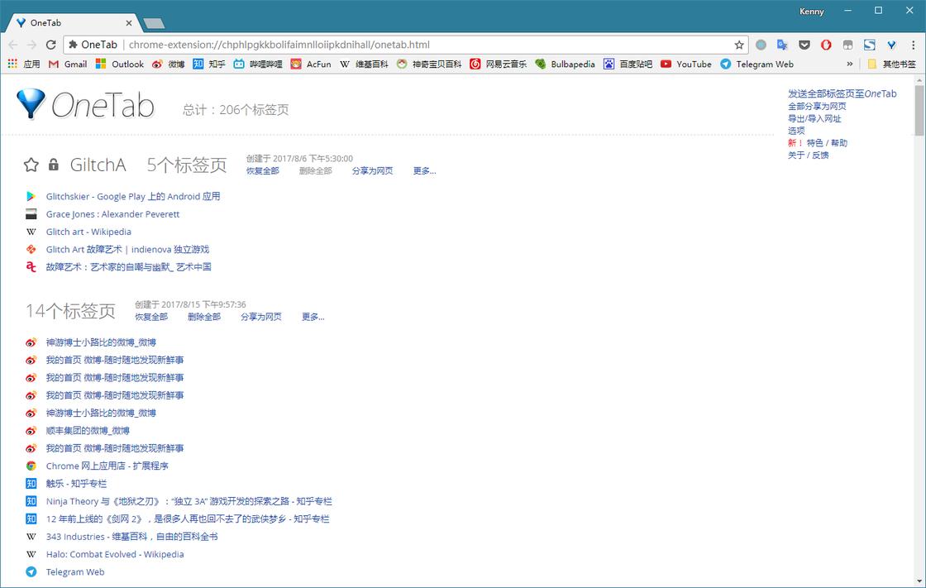Image resolution: width=926 pixels, height=588 pixels.
Task: Open the 微博 bookmark
Action: (x=169, y=64)
